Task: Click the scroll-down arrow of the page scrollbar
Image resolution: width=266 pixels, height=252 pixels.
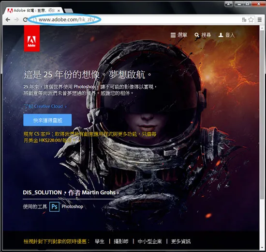Action: (262, 248)
